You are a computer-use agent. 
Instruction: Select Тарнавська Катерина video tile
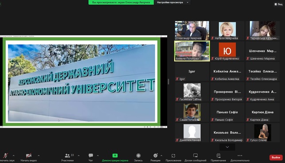coord(262,31)
